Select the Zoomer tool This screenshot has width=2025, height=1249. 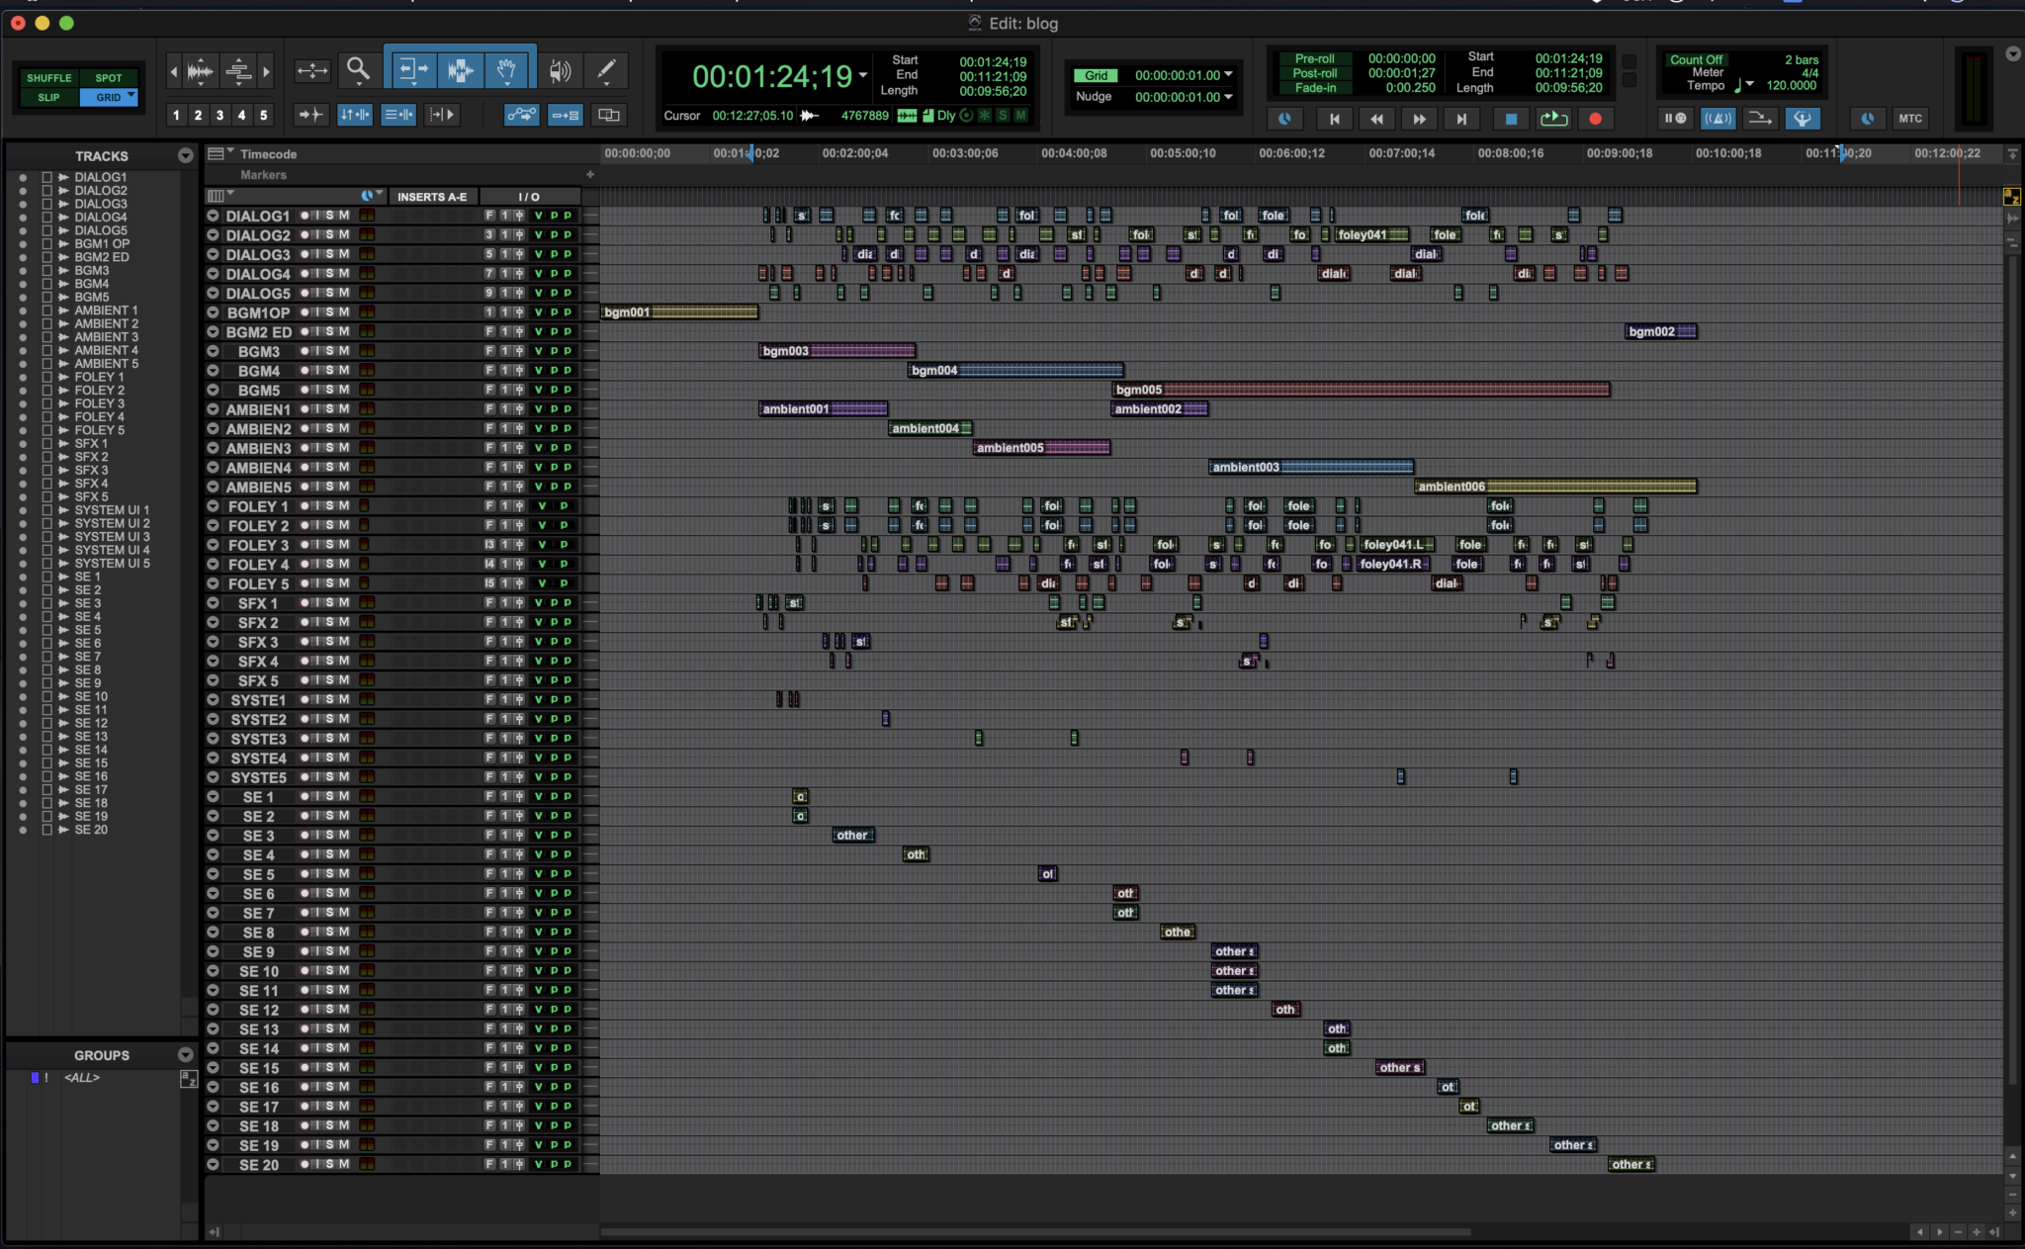tap(358, 71)
